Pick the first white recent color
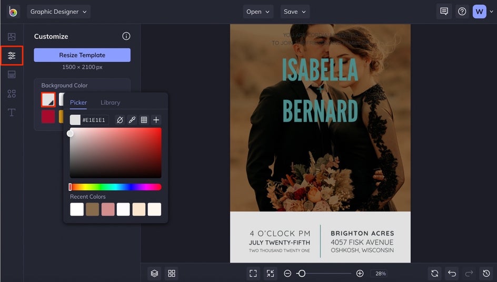 click(77, 209)
